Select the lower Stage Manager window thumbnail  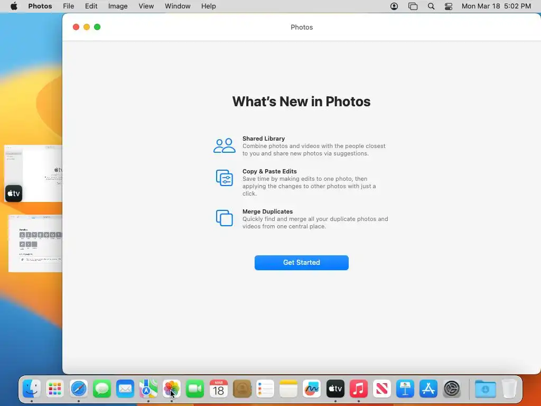(35, 243)
